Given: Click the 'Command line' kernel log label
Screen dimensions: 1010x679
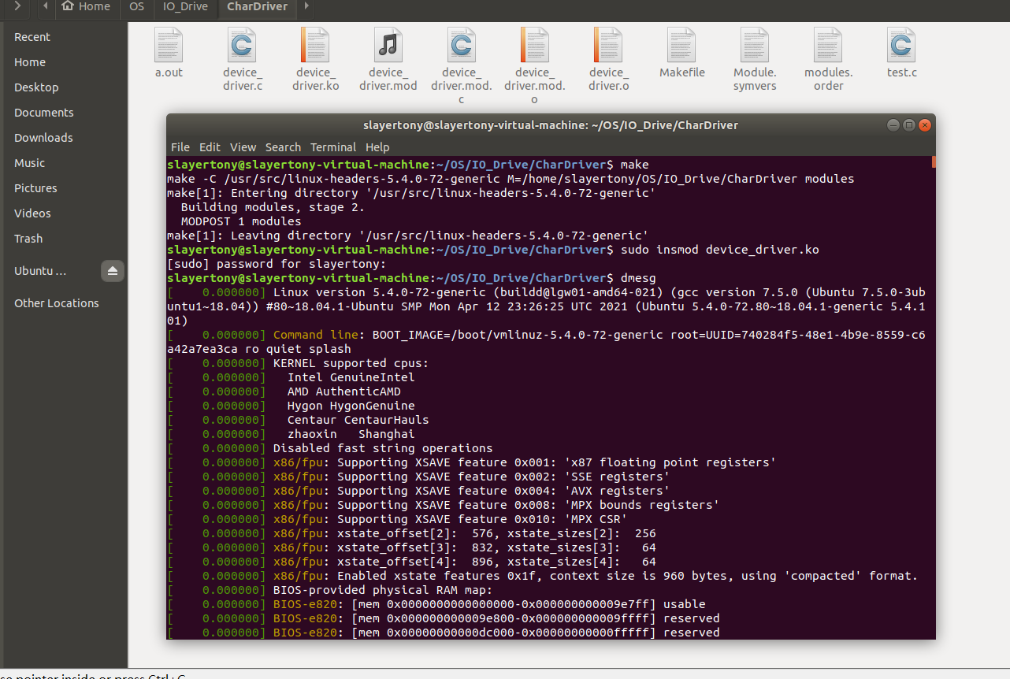Looking at the screenshot, I should [315, 335].
